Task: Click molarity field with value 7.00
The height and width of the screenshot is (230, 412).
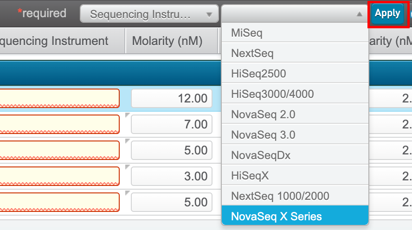Action: (x=171, y=124)
